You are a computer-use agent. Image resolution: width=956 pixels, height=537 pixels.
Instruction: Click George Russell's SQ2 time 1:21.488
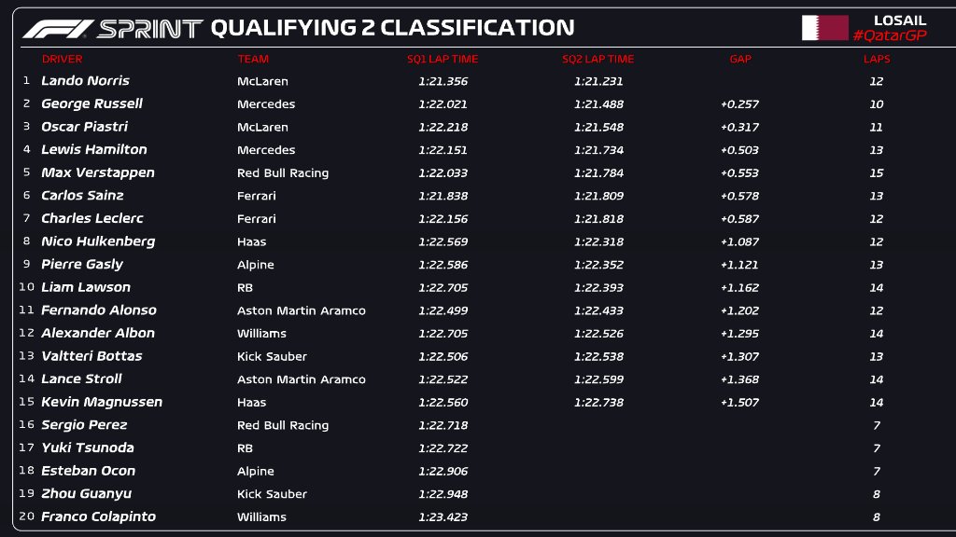[598, 104]
